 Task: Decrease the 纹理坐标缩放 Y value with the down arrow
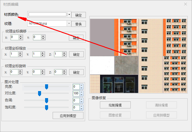[43, 56]
